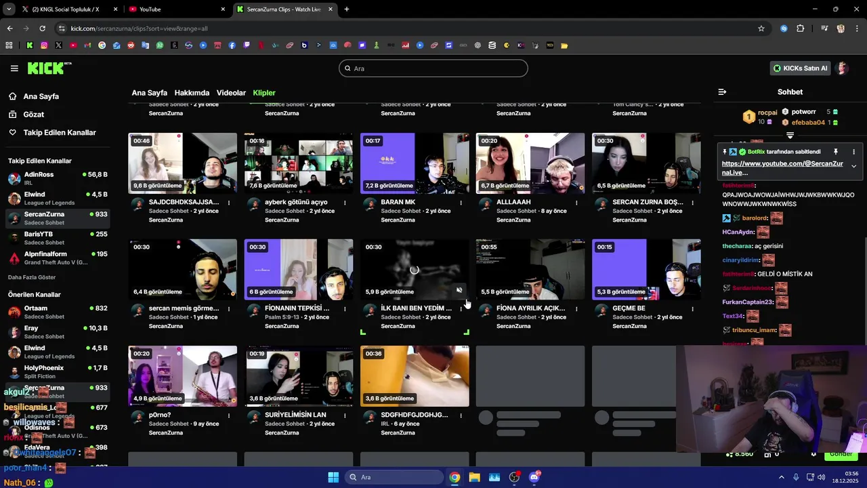Open the Instagram bookmark

44,45
